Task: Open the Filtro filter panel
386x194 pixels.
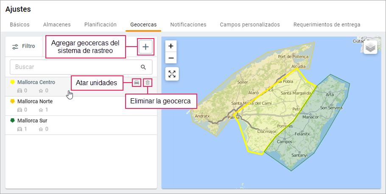Action: click(x=24, y=46)
